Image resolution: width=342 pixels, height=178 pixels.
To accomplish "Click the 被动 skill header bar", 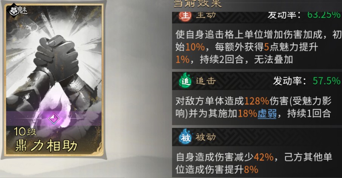I will pyautogui.click(x=257, y=137).
